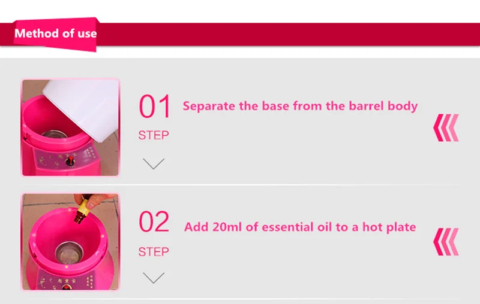The width and height of the screenshot is (480, 304).
Task: Click the triple left arrows beside step 01
Action: [446, 127]
